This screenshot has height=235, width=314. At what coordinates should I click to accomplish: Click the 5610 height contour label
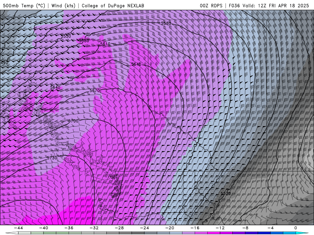coord(105,44)
